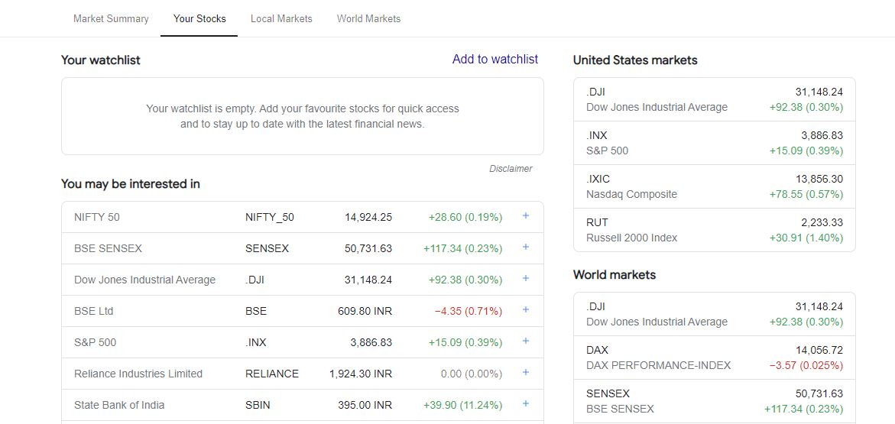Click World markets heading
This screenshot has width=895, height=424.
tap(615, 275)
